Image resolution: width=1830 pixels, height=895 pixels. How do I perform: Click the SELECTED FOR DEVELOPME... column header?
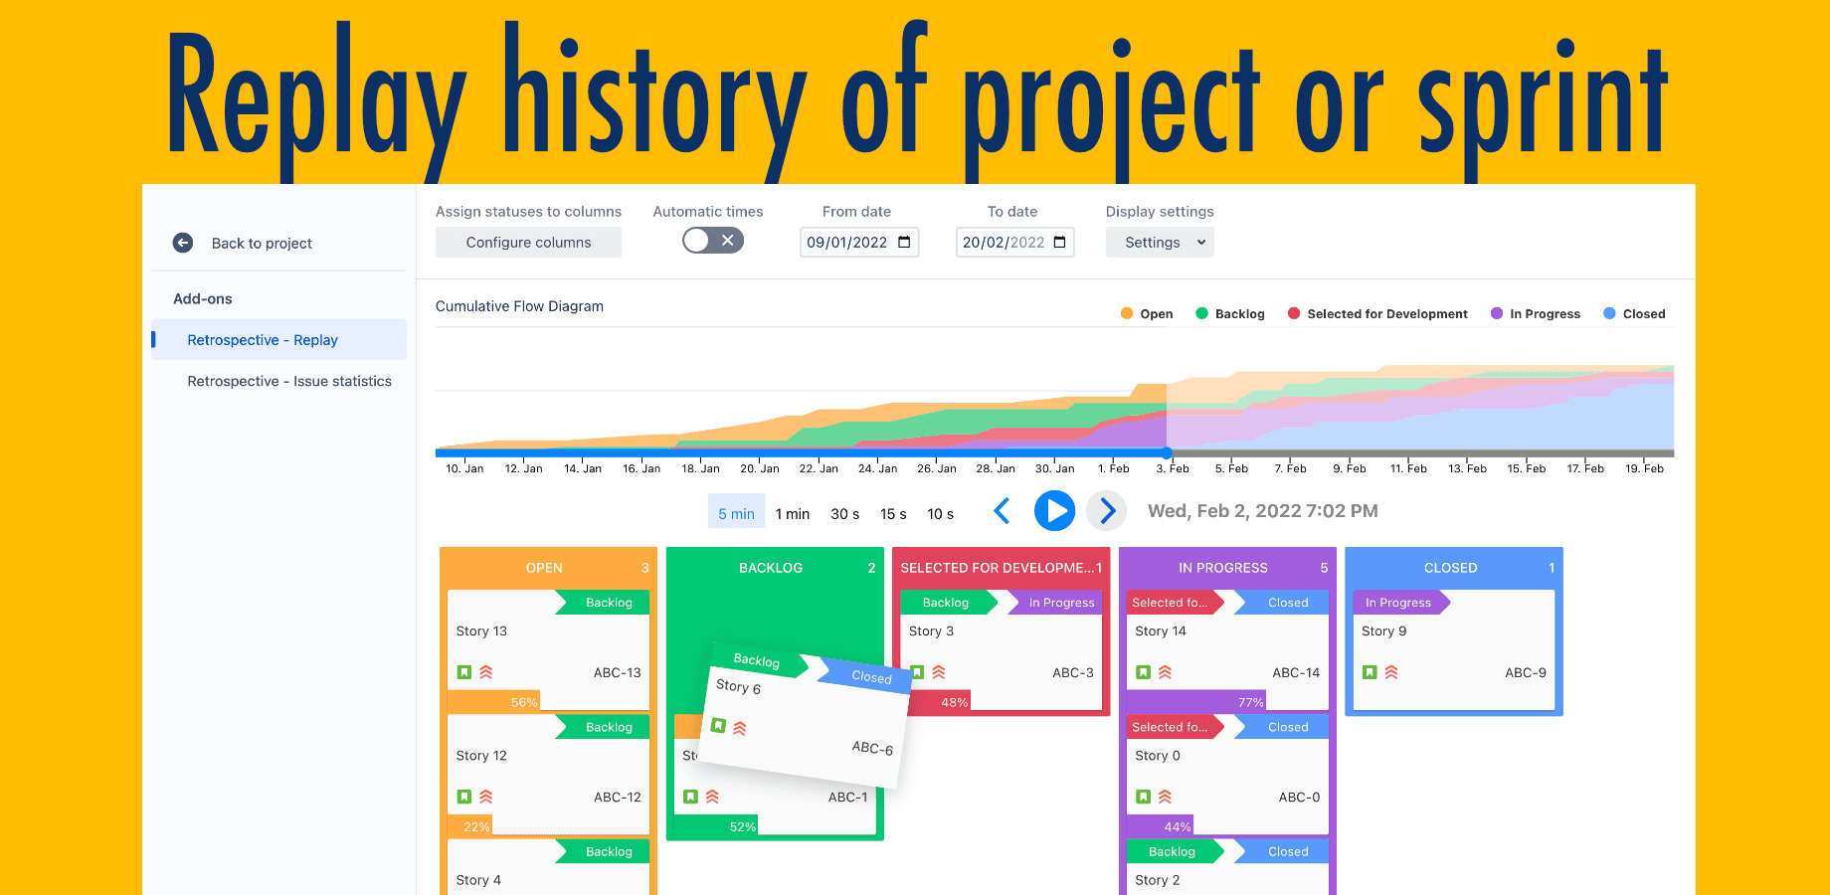pyautogui.click(x=1002, y=568)
